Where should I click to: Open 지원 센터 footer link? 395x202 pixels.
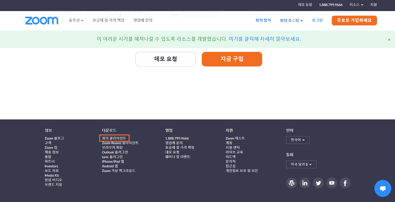(x=232, y=148)
